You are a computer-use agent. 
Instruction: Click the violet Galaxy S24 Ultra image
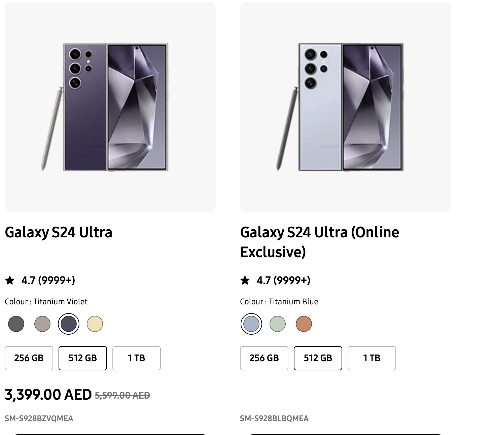[x=110, y=107]
